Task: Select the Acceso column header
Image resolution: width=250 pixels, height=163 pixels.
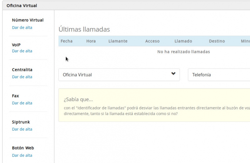Action: [152, 41]
